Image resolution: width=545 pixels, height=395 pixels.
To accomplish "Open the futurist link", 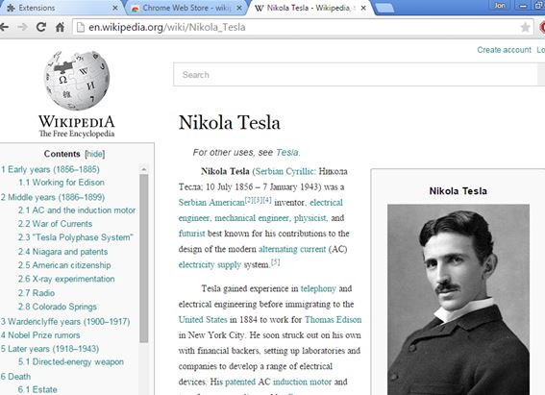I will [x=191, y=234].
